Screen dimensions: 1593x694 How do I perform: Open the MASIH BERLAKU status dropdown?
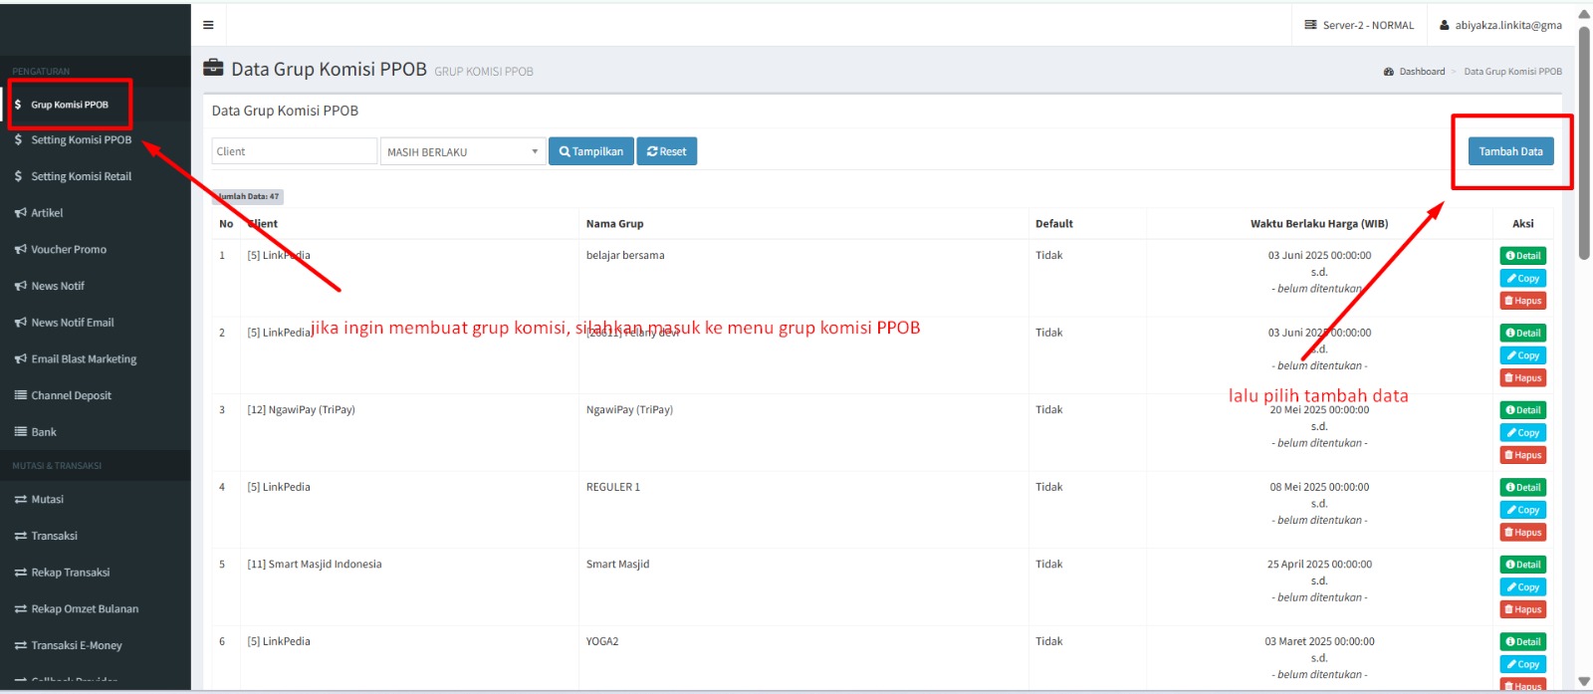(x=463, y=151)
